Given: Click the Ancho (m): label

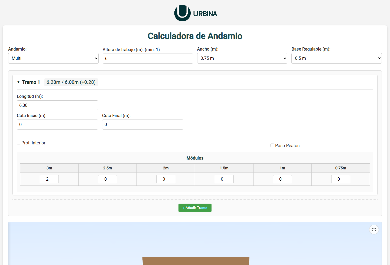Looking at the screenshot, I should pyautogui.click(x=208, y=49).
